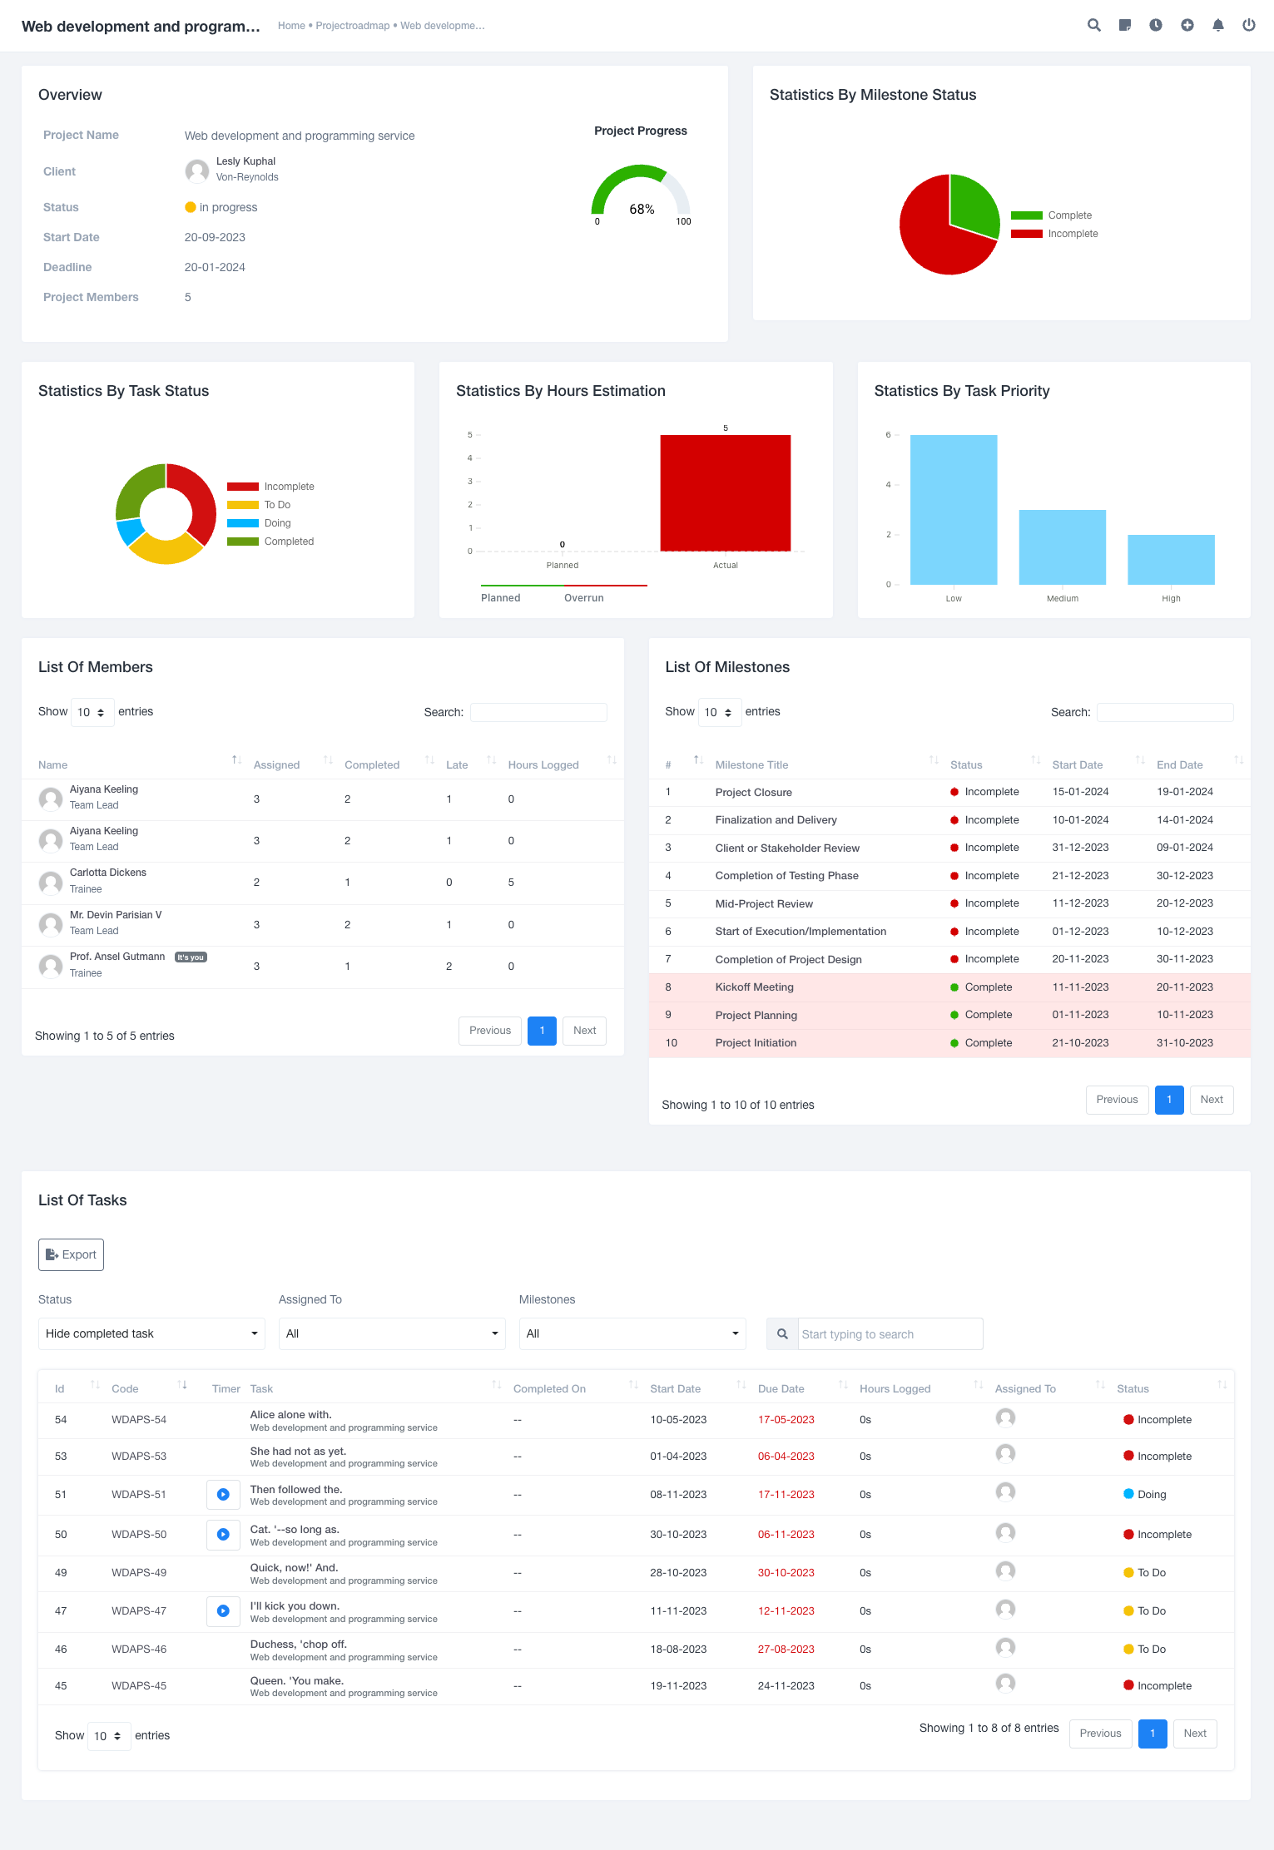Start timer for task WDAPS-47
This screenshot has height=1850, width=1274.
point(223,1611)
